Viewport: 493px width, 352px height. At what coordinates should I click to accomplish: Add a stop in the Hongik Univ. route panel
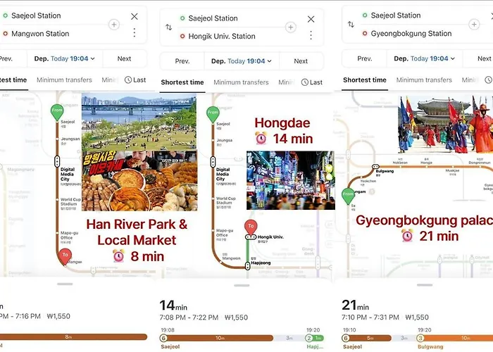(x=290, y=27)
